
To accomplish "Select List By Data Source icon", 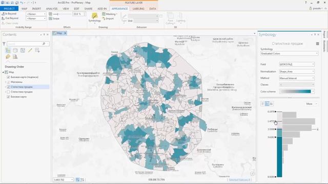I will click(x=15, y=50).
